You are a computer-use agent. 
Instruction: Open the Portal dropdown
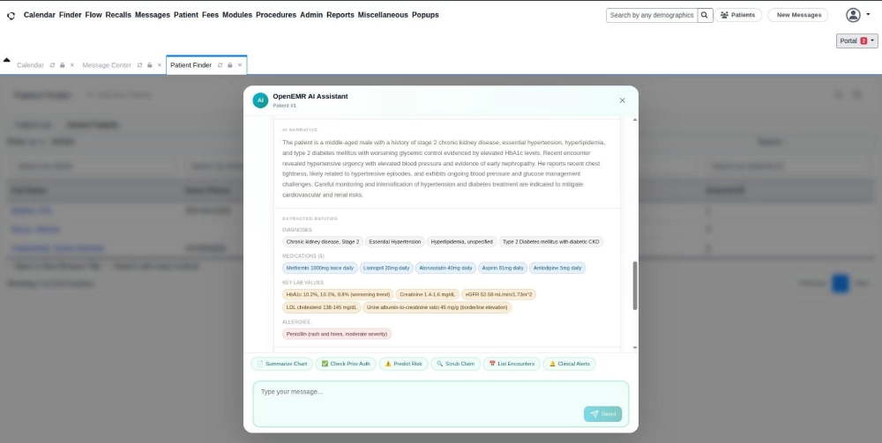tap(856, 41)
